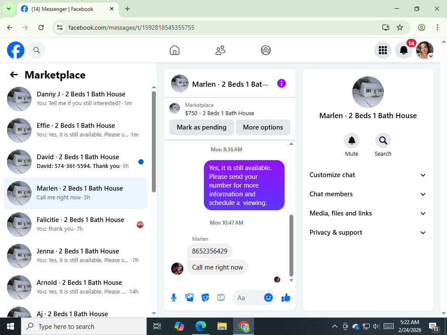This screenshot has height=335, width=447.
Task: Open Arnold conversation
Action: (x=75, y=287)
